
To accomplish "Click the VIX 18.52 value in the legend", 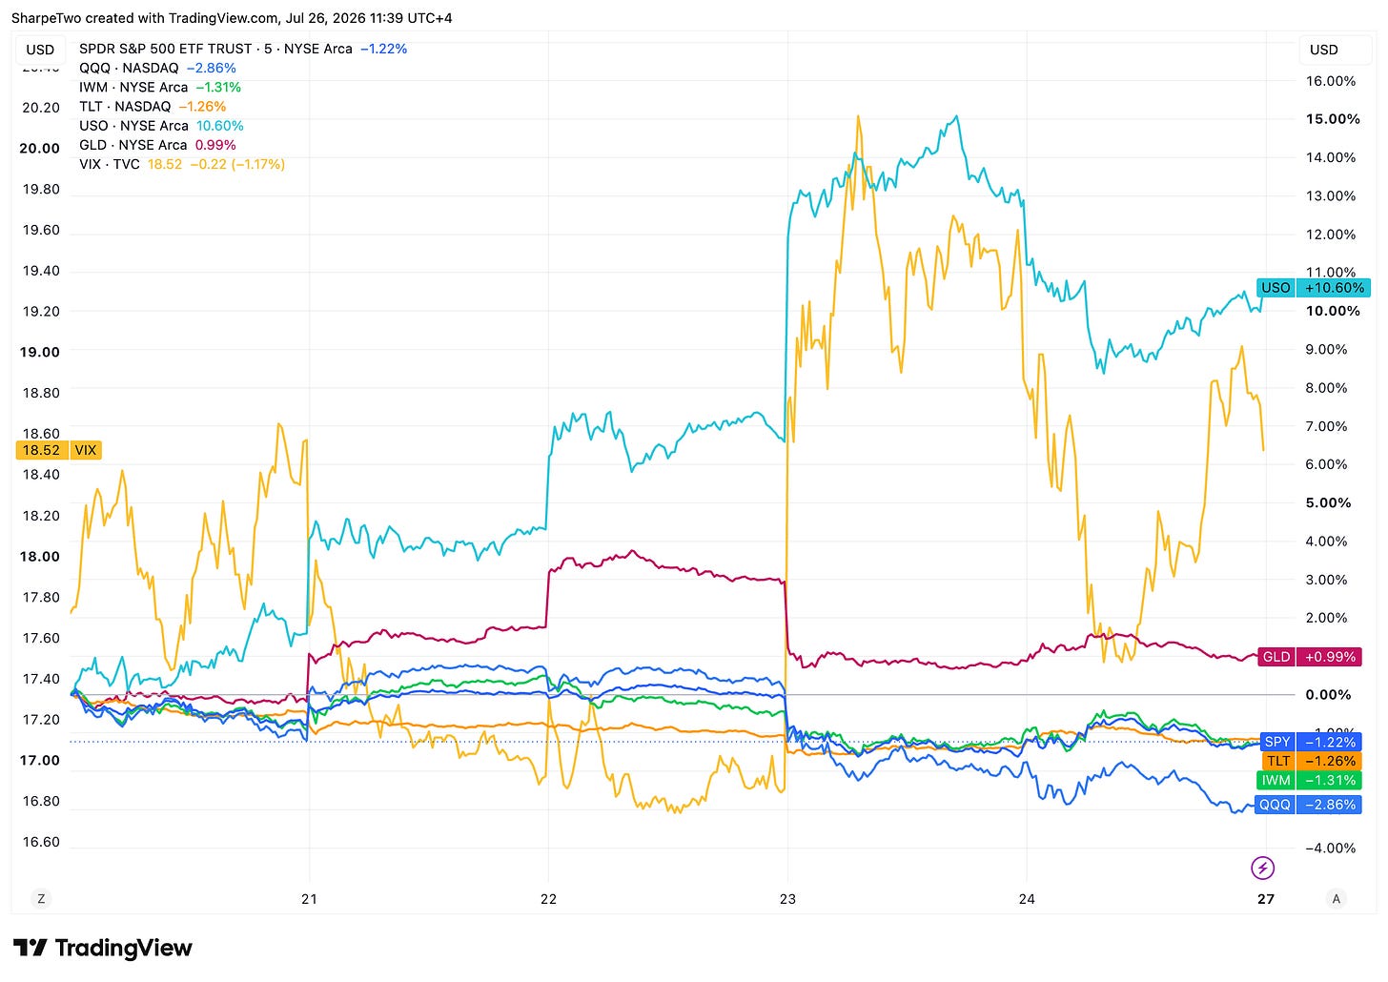I will tap(165, 164).
